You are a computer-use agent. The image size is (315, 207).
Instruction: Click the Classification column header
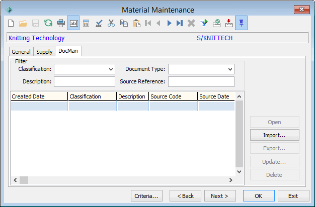(93, 96)
